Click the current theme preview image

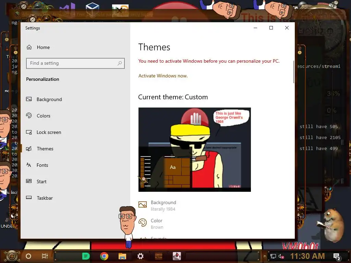[195, 150]
